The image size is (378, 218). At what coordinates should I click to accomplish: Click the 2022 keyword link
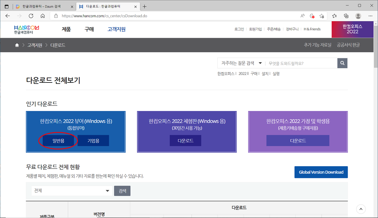pyautogui.click(x=242, y=74)
